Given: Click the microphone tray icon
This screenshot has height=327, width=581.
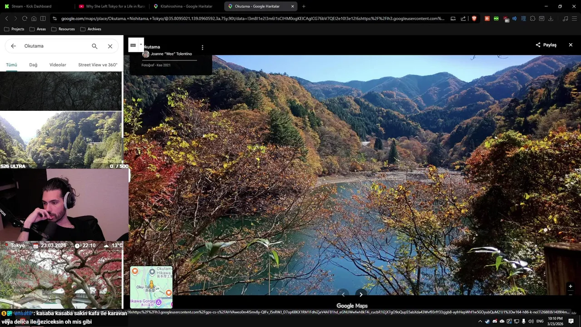Looking at the screenshot, I should (523, 321).
